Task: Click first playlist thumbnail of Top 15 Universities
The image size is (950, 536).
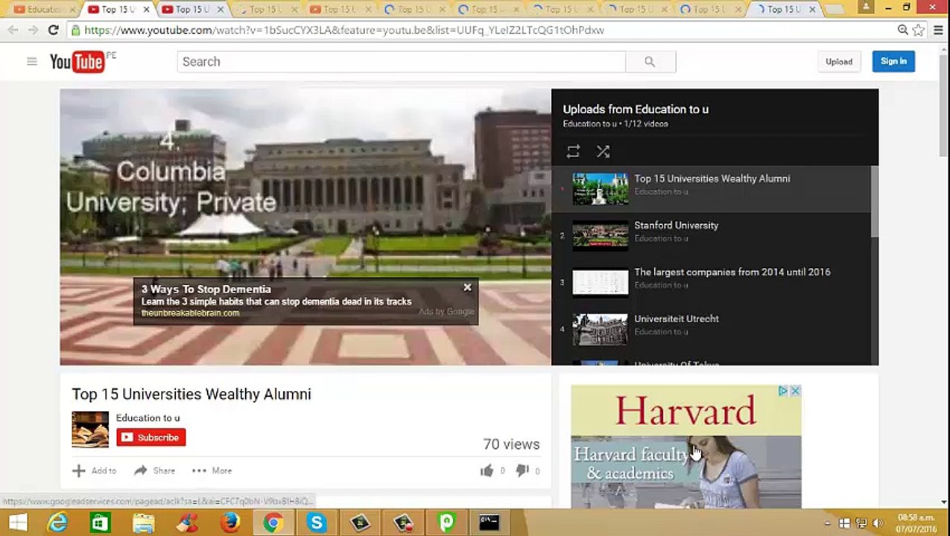Action: 600,189
